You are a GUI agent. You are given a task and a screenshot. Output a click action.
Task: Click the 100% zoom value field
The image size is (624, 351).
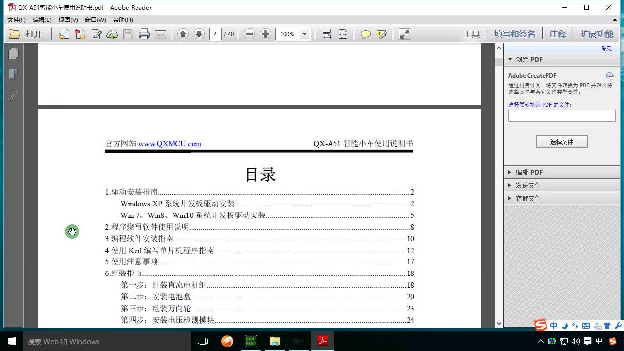click(x=287, y=34)
